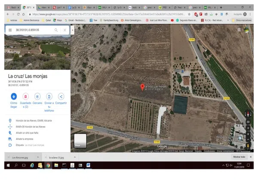The width and height of the screenshot is (258, 194).
Task: Clear the search box with X
Action: pos(64,30)
